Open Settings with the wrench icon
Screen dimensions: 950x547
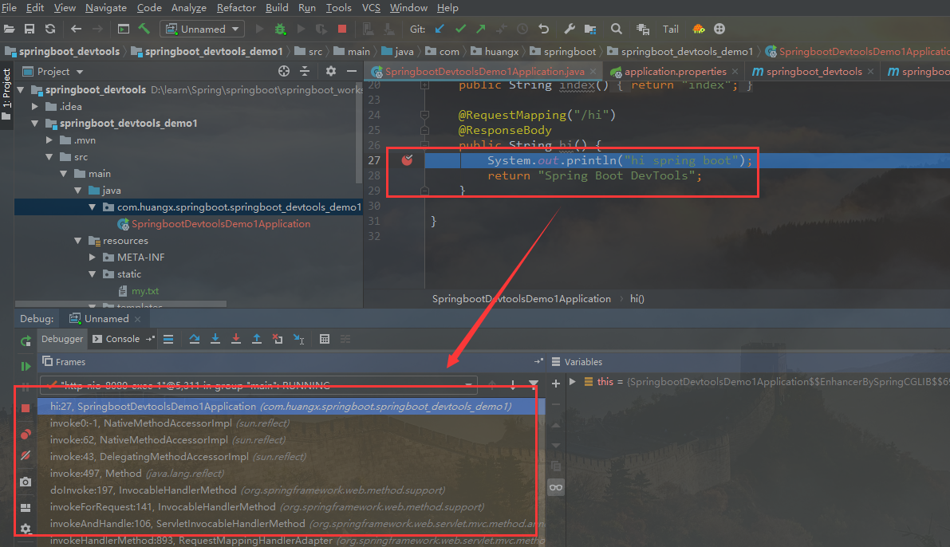click(570, 29)
